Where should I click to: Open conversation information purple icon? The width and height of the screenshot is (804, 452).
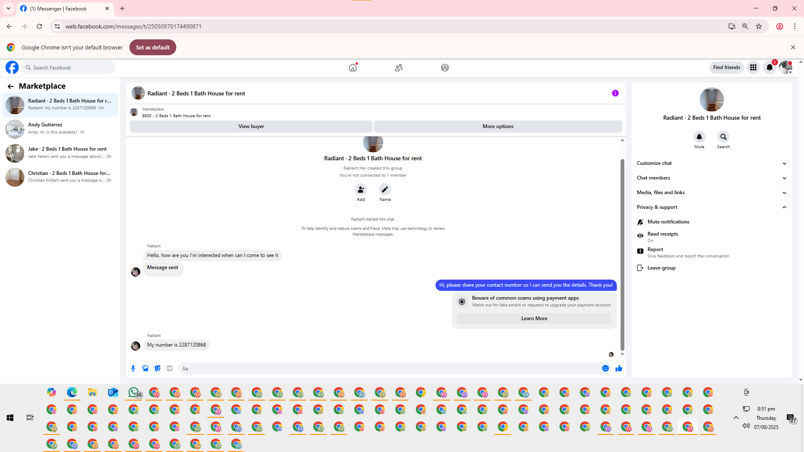615,93
